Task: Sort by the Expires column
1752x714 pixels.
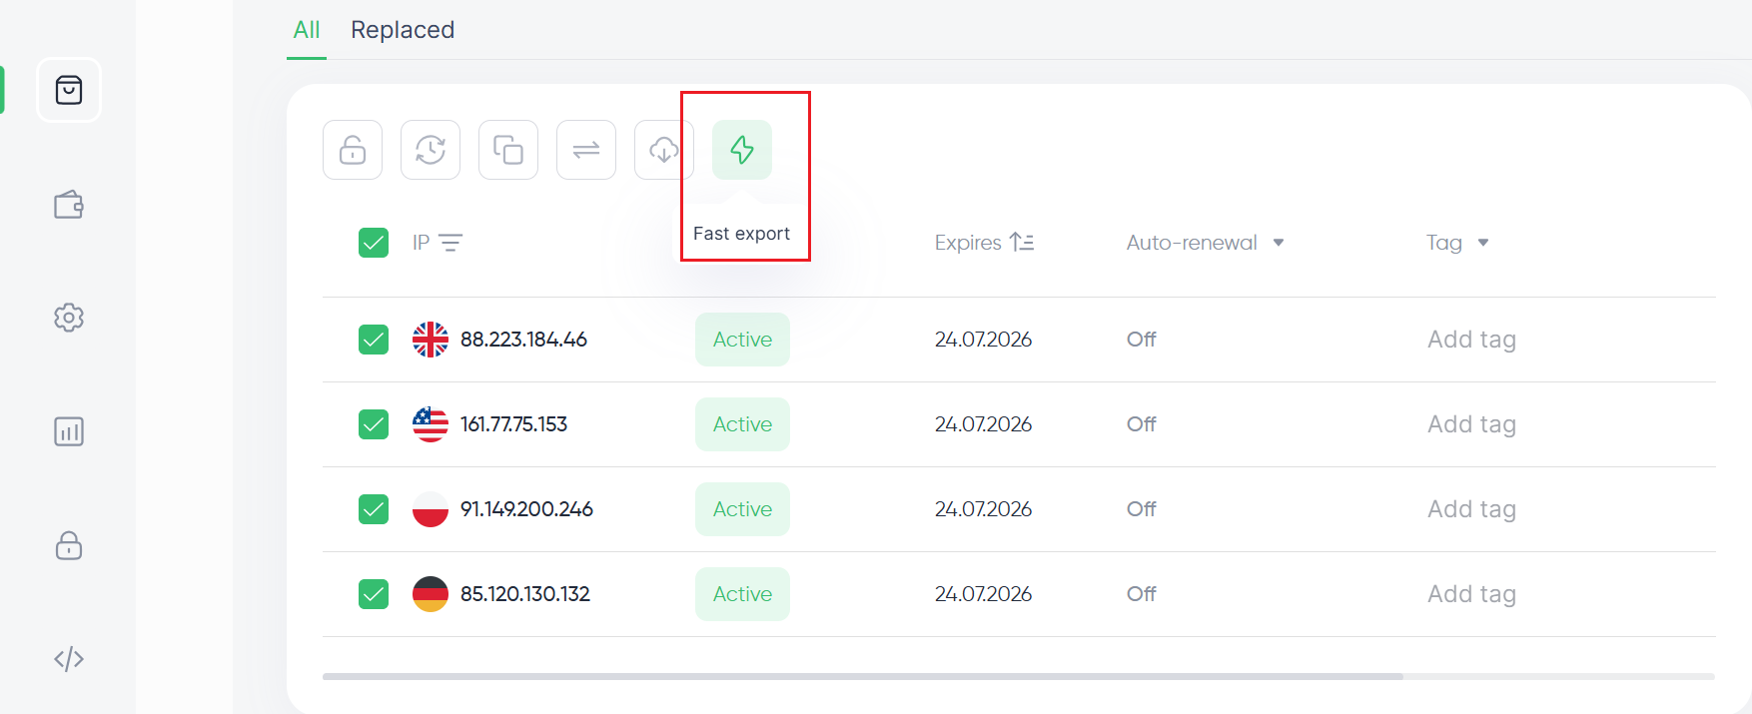Action: pos(1022,242)
